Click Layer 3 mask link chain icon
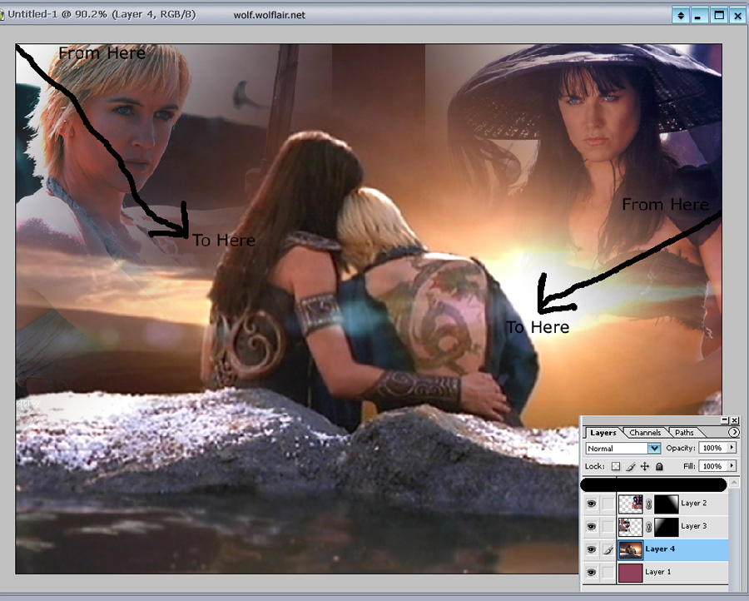749x601 pixels. point(648,526)
